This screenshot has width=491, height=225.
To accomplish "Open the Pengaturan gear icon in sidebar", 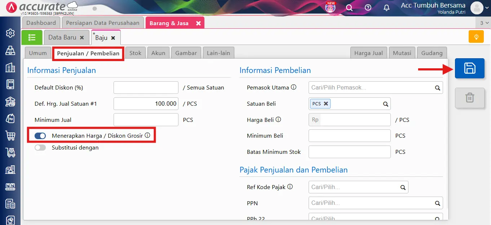I will coord(10,33).
